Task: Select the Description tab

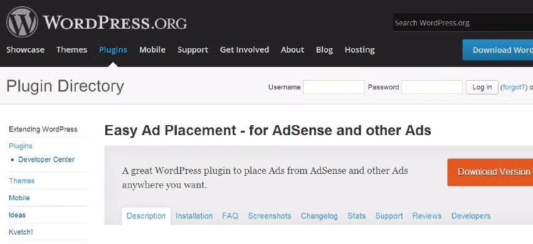Action: pos(146,216)
